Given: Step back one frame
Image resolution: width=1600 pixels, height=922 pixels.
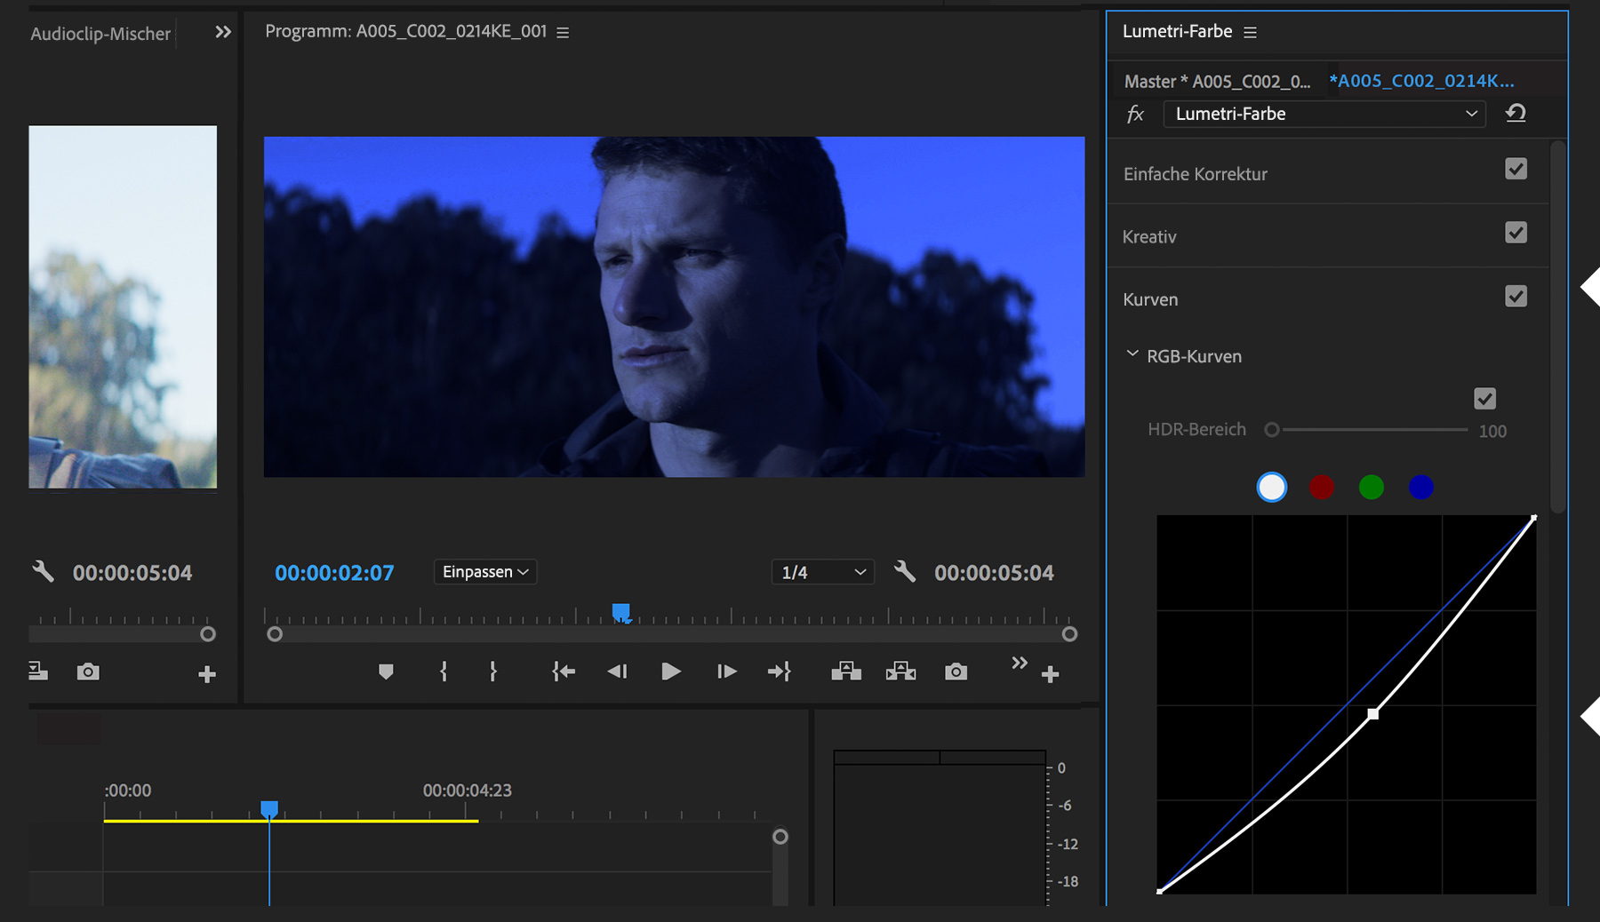Looking at the screenshot, I should 617,672.
